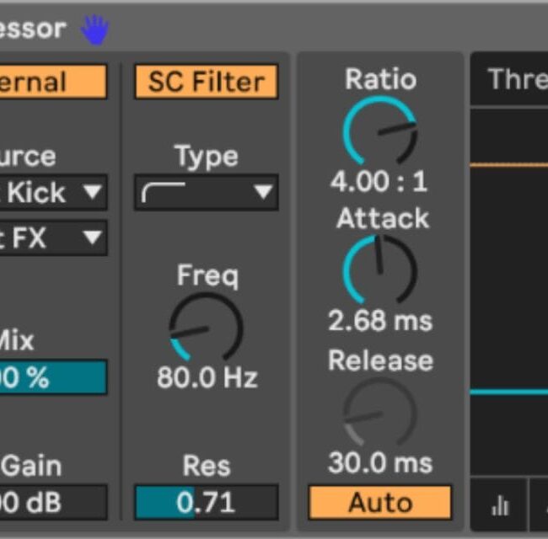The height and width of the screenshot is (539, 548).
Task: Click the 4.00 : 1 ratio value
Action: (x=379, y=181)
